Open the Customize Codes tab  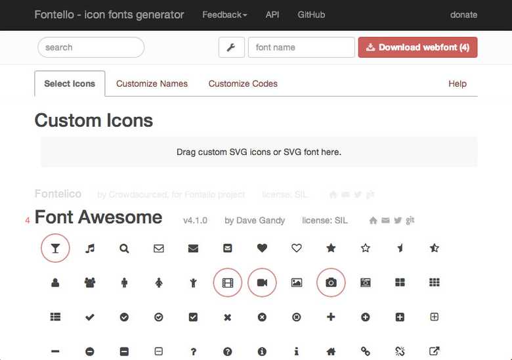[243, 83]
